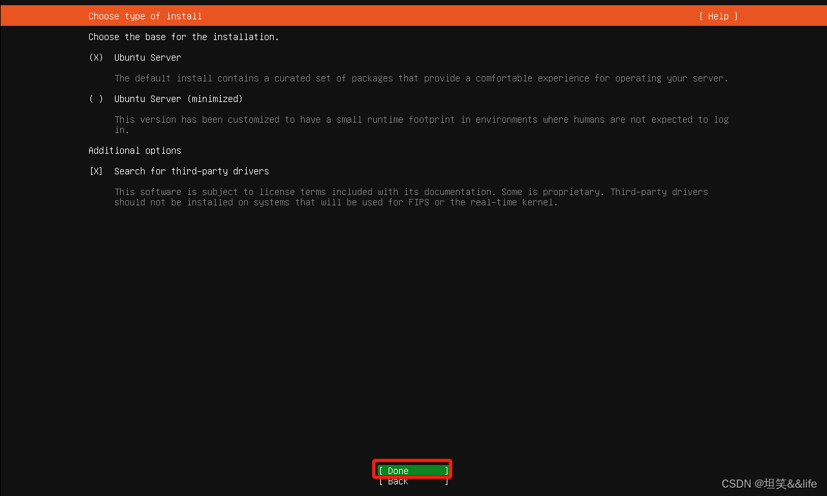Screen dimensions: 827x496
Task: Click the "Choose type of install" title
Action: (x=145, y=16)
